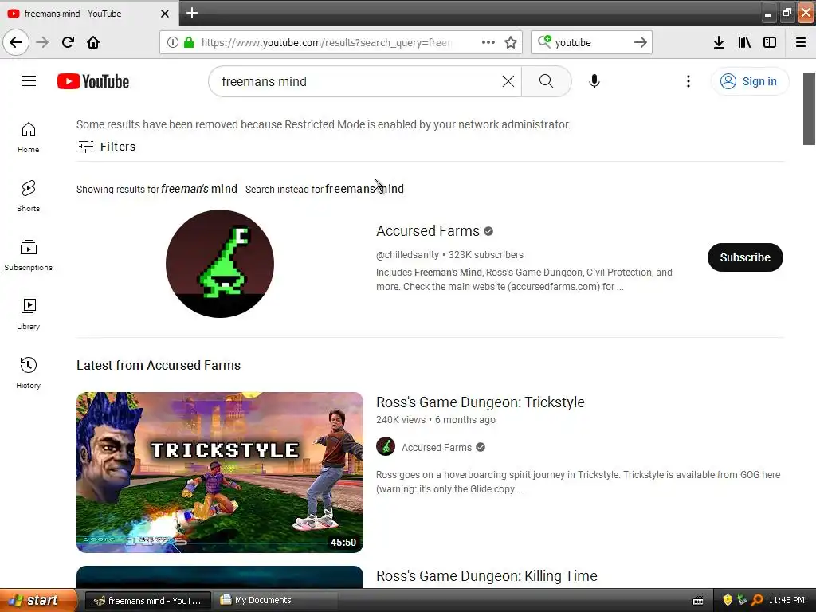The height and width of the screenshot is (612, 816).
Task: Reload the current page
Action: coord(68,42)
